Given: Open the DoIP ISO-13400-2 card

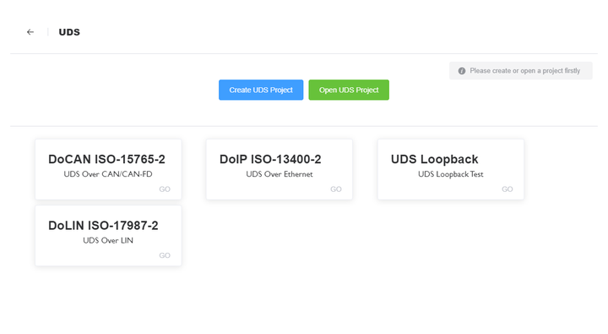Looking at the screenshot, I should click(x=280, y=169).
